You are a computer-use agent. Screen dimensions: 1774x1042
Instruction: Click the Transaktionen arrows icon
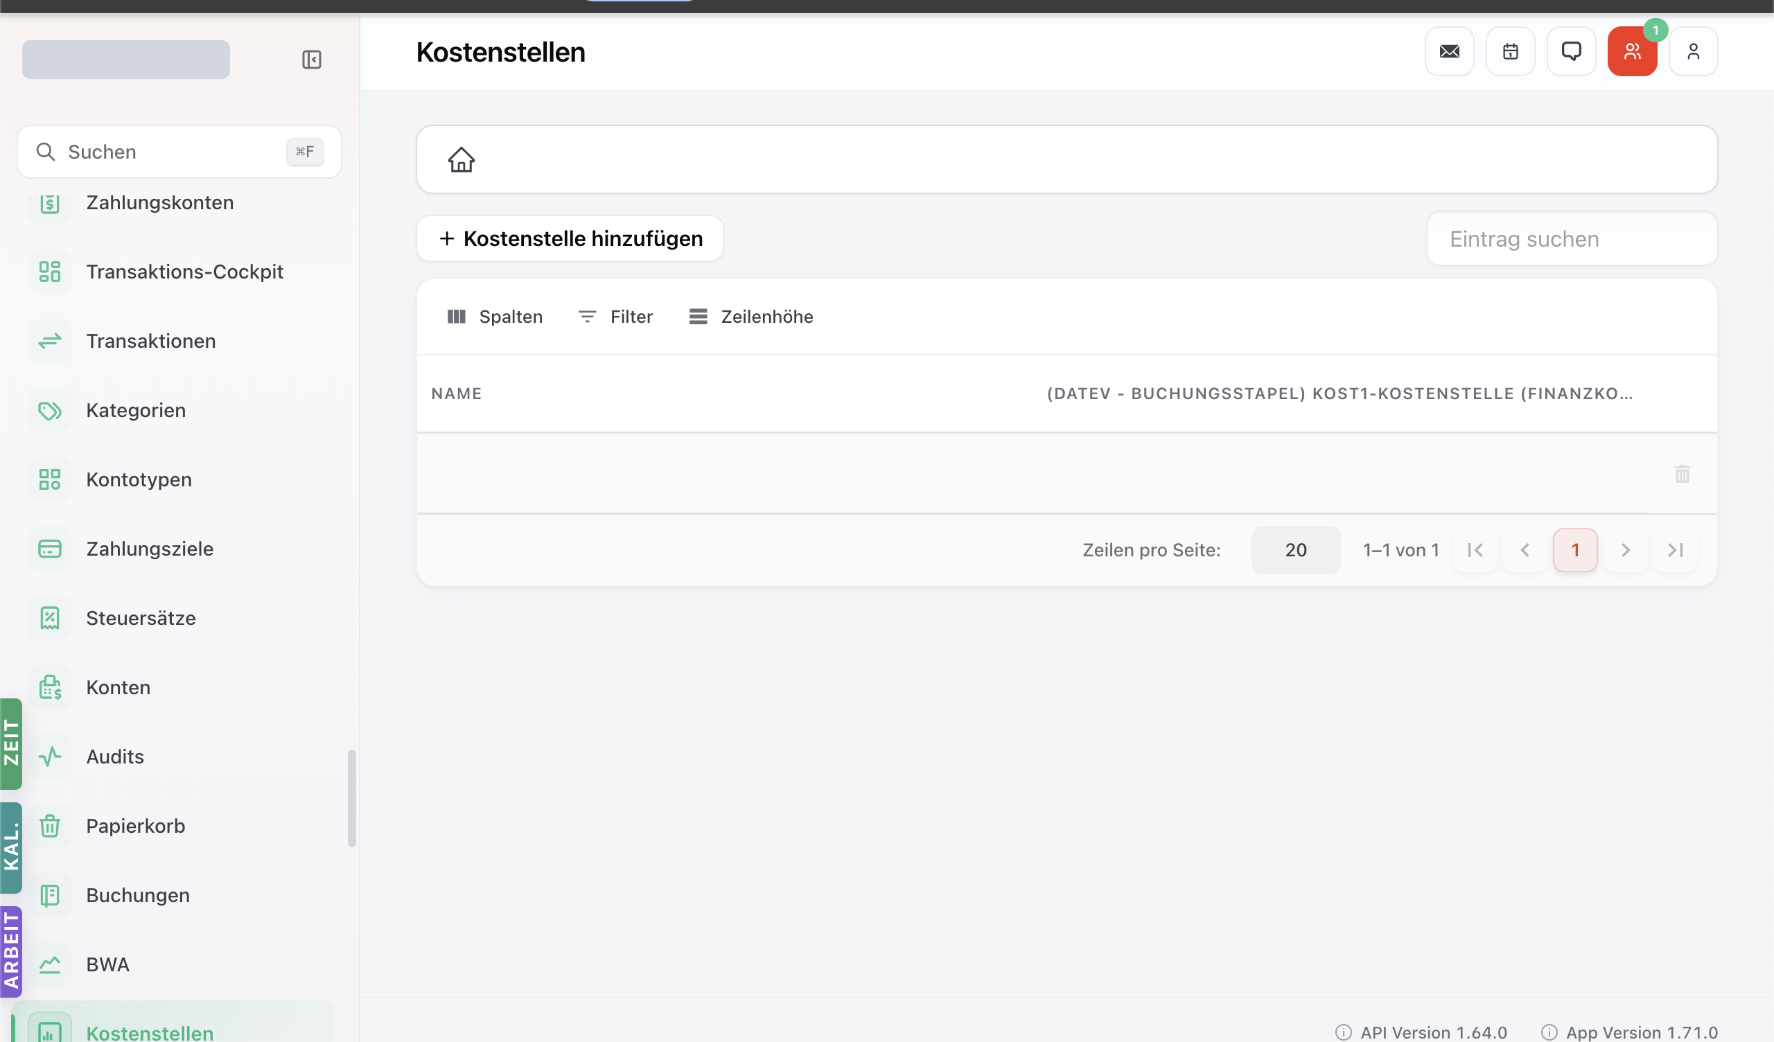pos(49,341)
